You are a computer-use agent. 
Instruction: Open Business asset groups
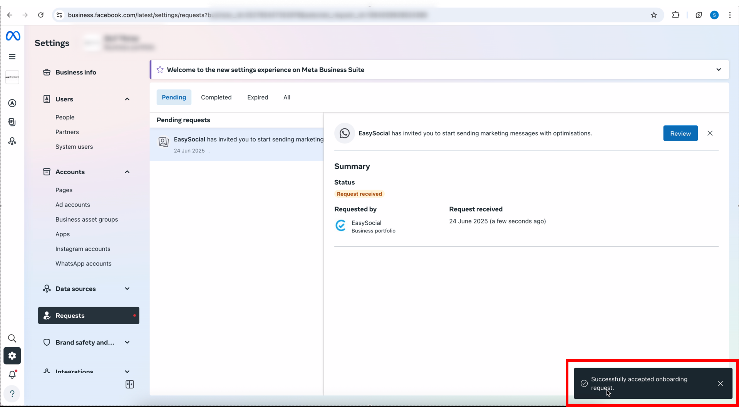click(x=87, y=219)
